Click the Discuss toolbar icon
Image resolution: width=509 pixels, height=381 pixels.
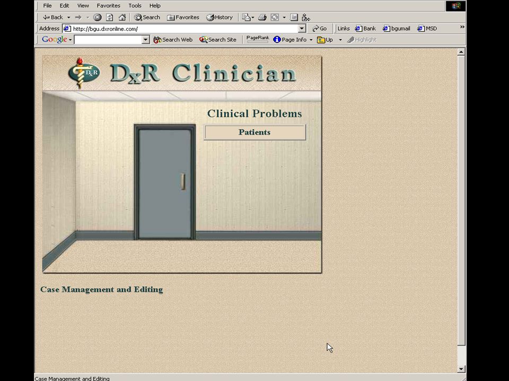[294, 17]
